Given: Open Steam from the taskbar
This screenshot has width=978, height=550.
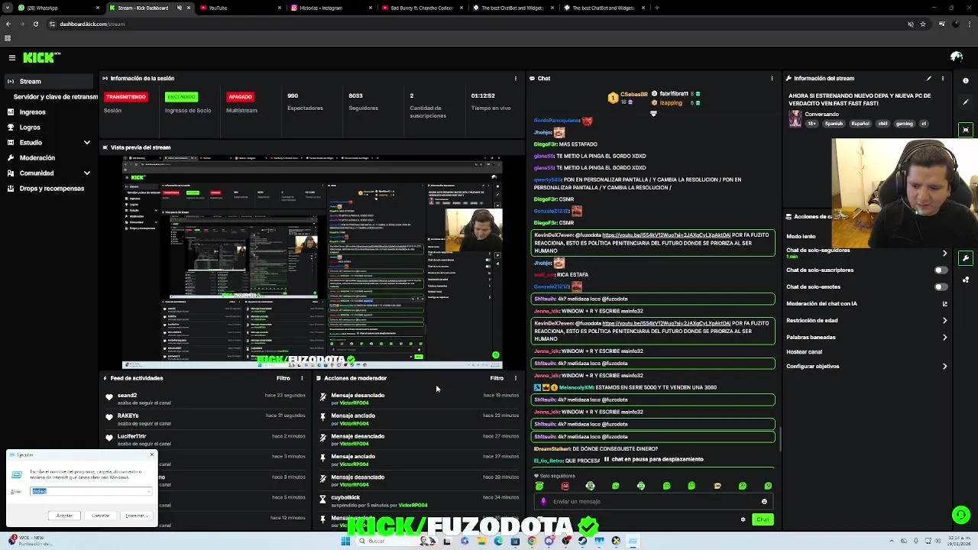Looking at the screenshot, I should [582, 541].
